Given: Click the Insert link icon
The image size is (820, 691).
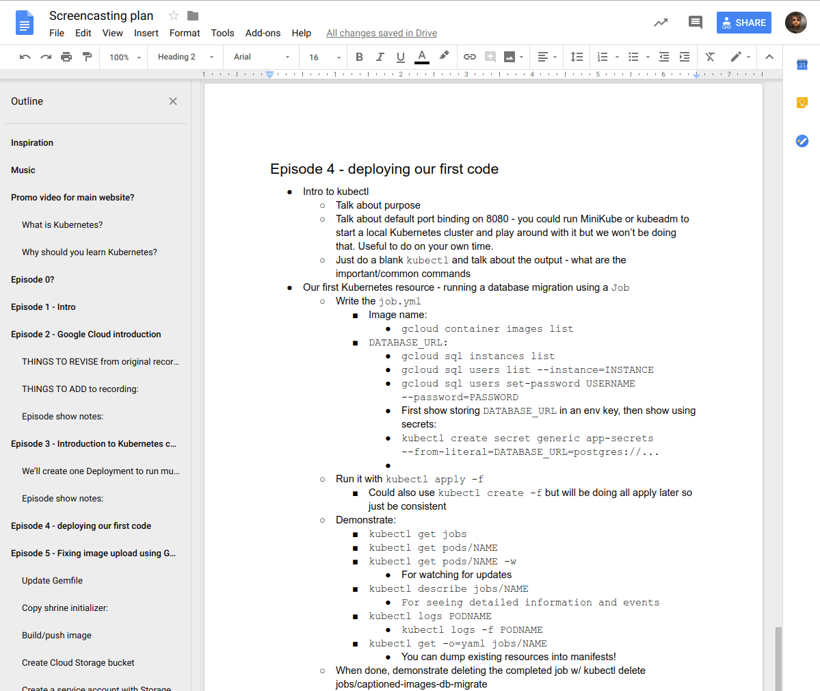Looking at the screenshot, I should [x=470, y=57].
